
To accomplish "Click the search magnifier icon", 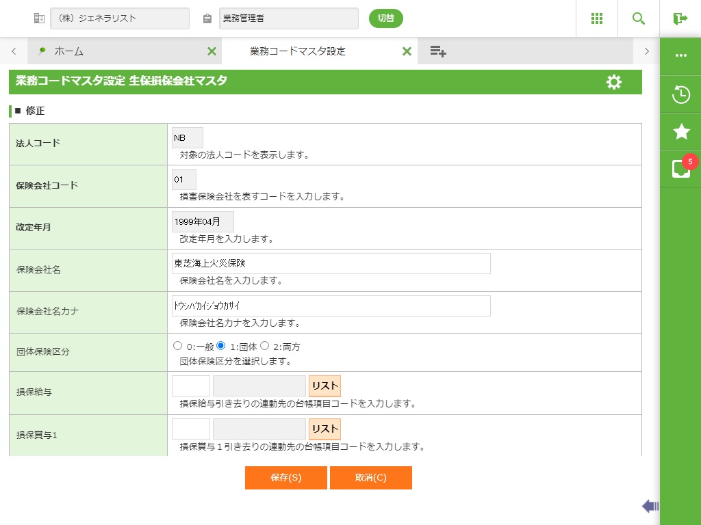I will (x=639, y=18).
